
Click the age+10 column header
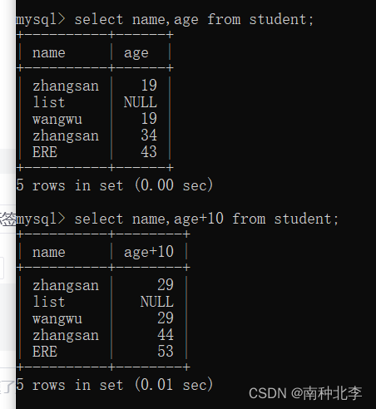click(x=149, y=253)
